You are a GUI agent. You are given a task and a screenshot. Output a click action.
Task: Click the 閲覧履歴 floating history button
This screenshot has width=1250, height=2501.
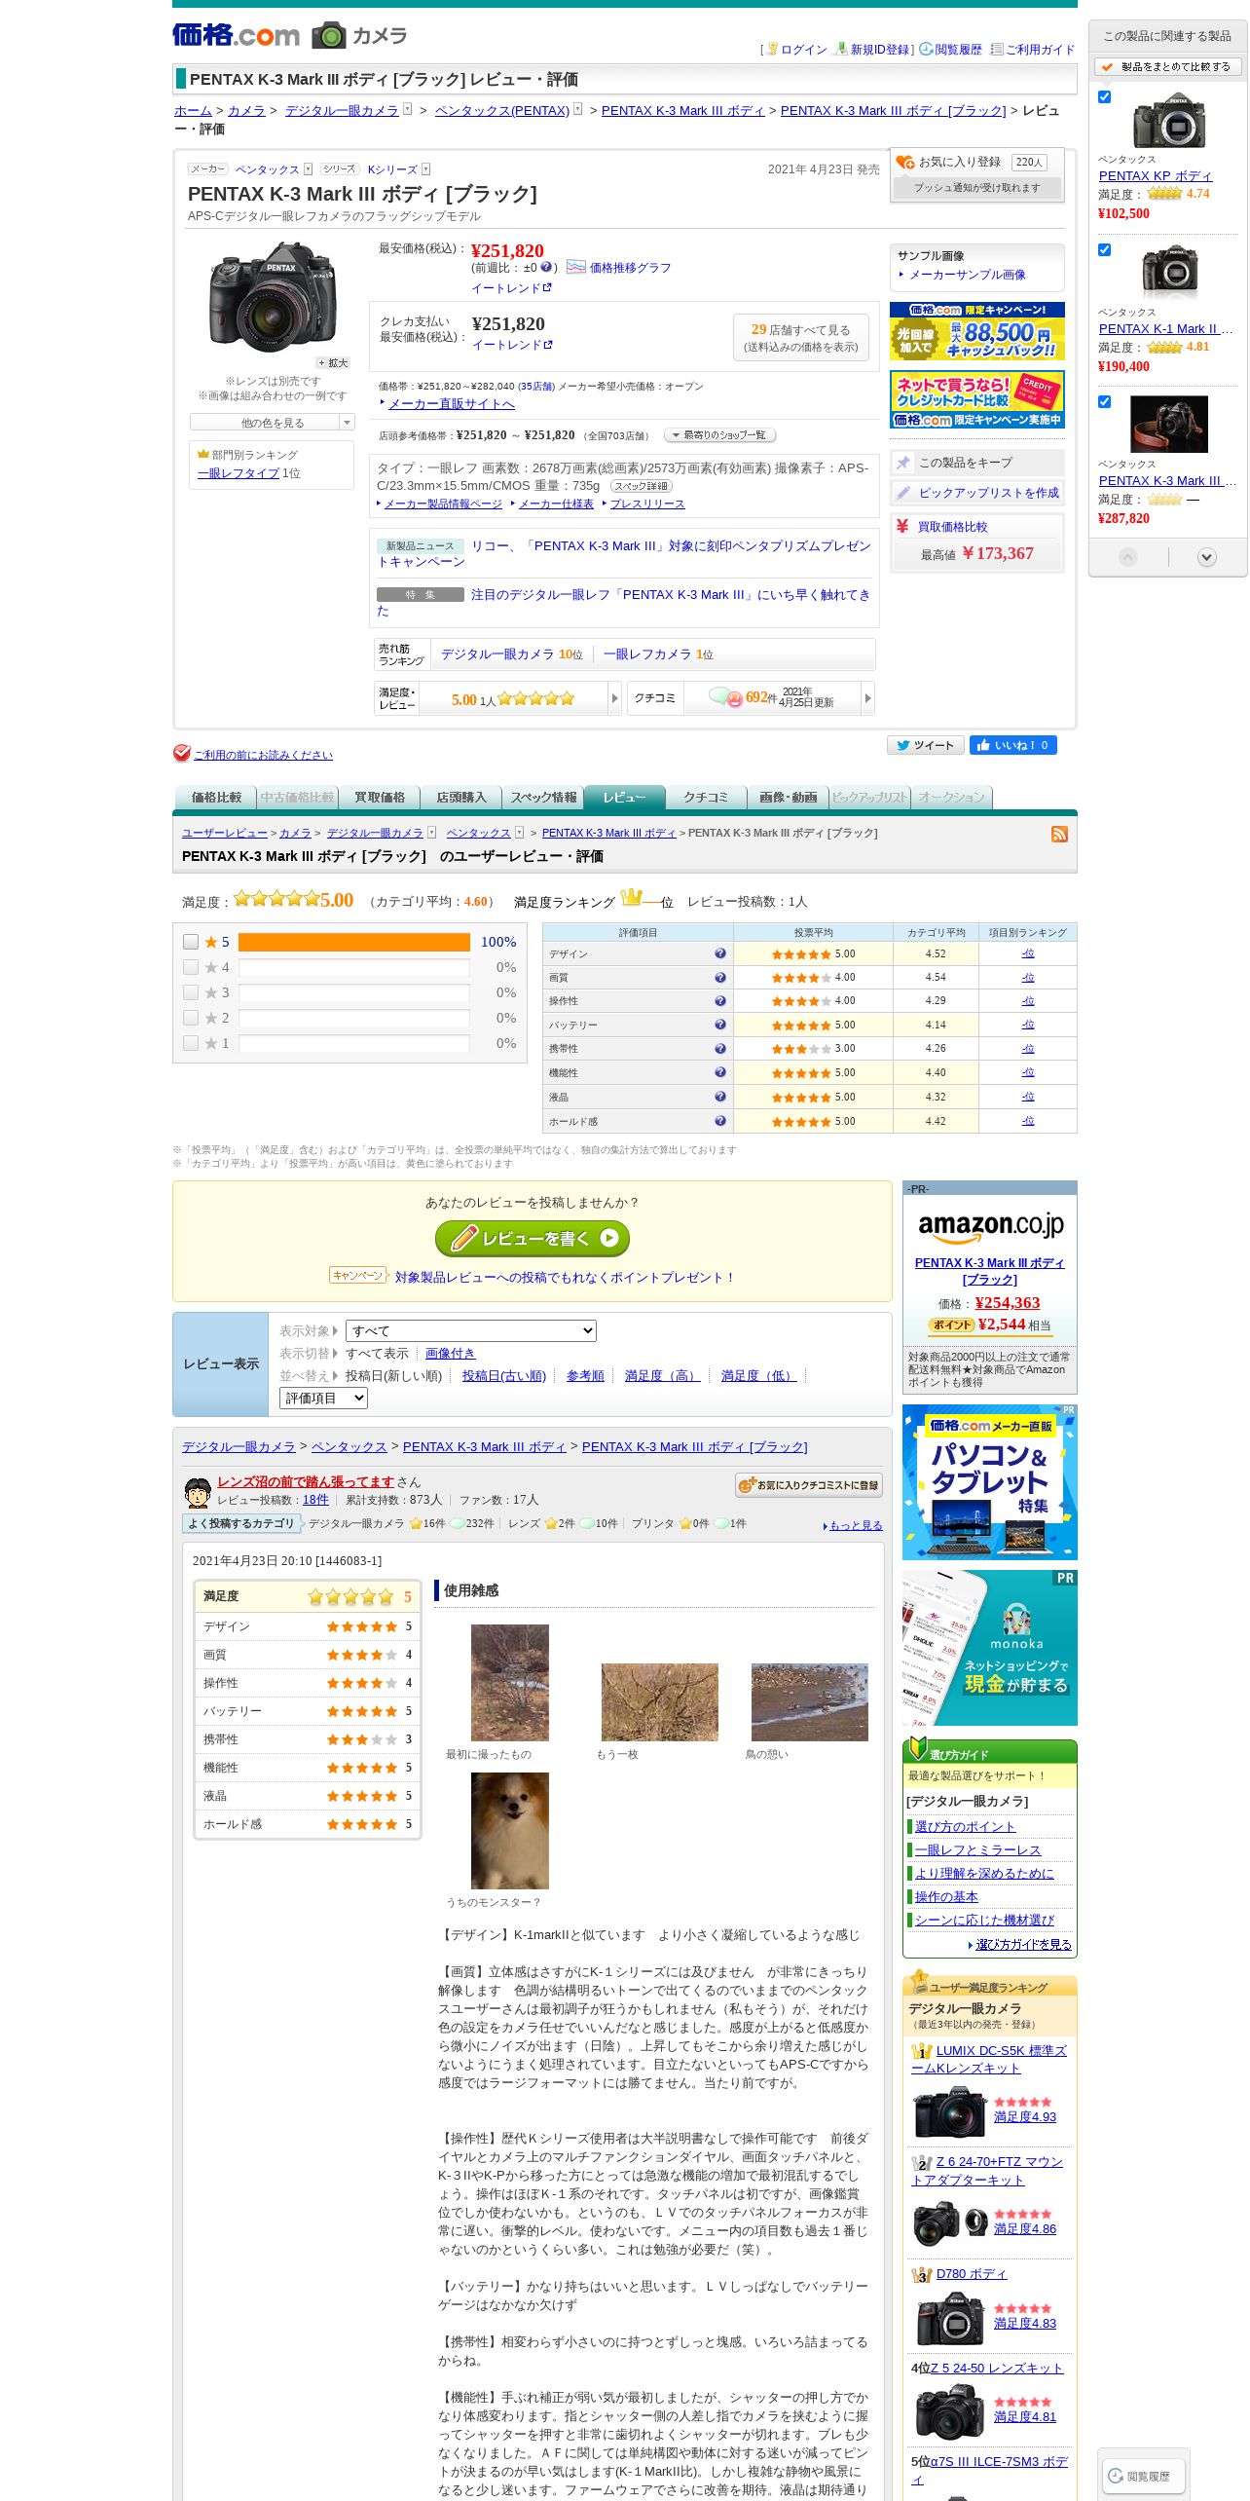(x=1144, y=2476)
